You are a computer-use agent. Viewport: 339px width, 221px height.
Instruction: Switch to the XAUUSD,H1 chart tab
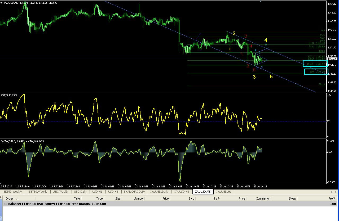click(x=224, y=192)
